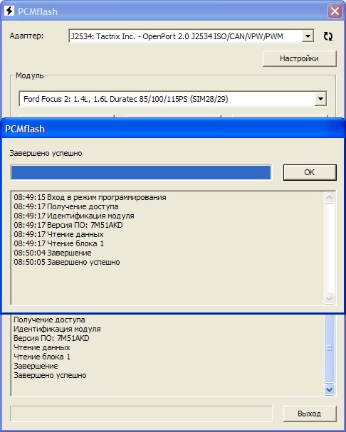Click the completed blue progress bar
The height and width of the screenshot is (432, 346).
tap(141, 172)
